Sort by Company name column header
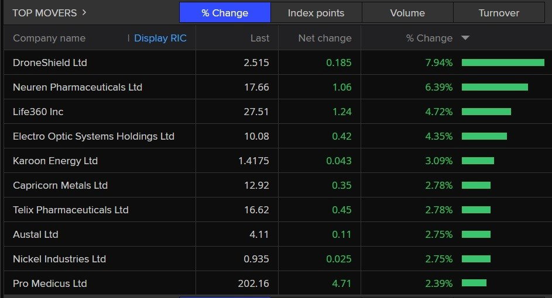The image size is (552, 298). pos(49,38)
